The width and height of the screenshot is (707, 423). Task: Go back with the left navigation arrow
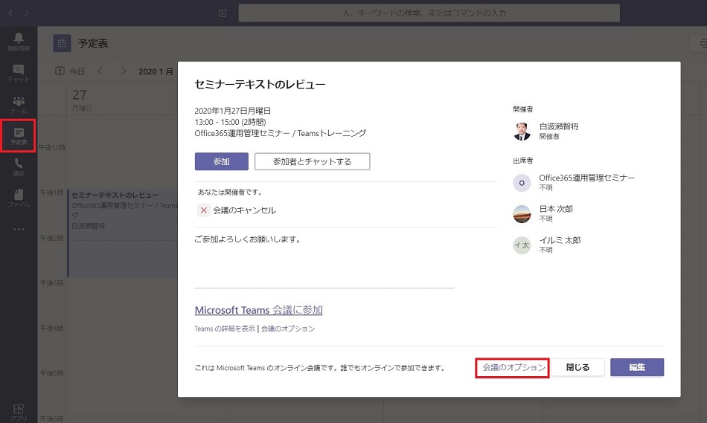point(11,13)
